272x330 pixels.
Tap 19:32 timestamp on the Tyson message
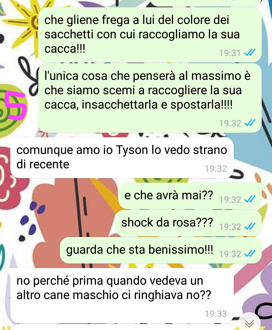(x=216, y=169)
